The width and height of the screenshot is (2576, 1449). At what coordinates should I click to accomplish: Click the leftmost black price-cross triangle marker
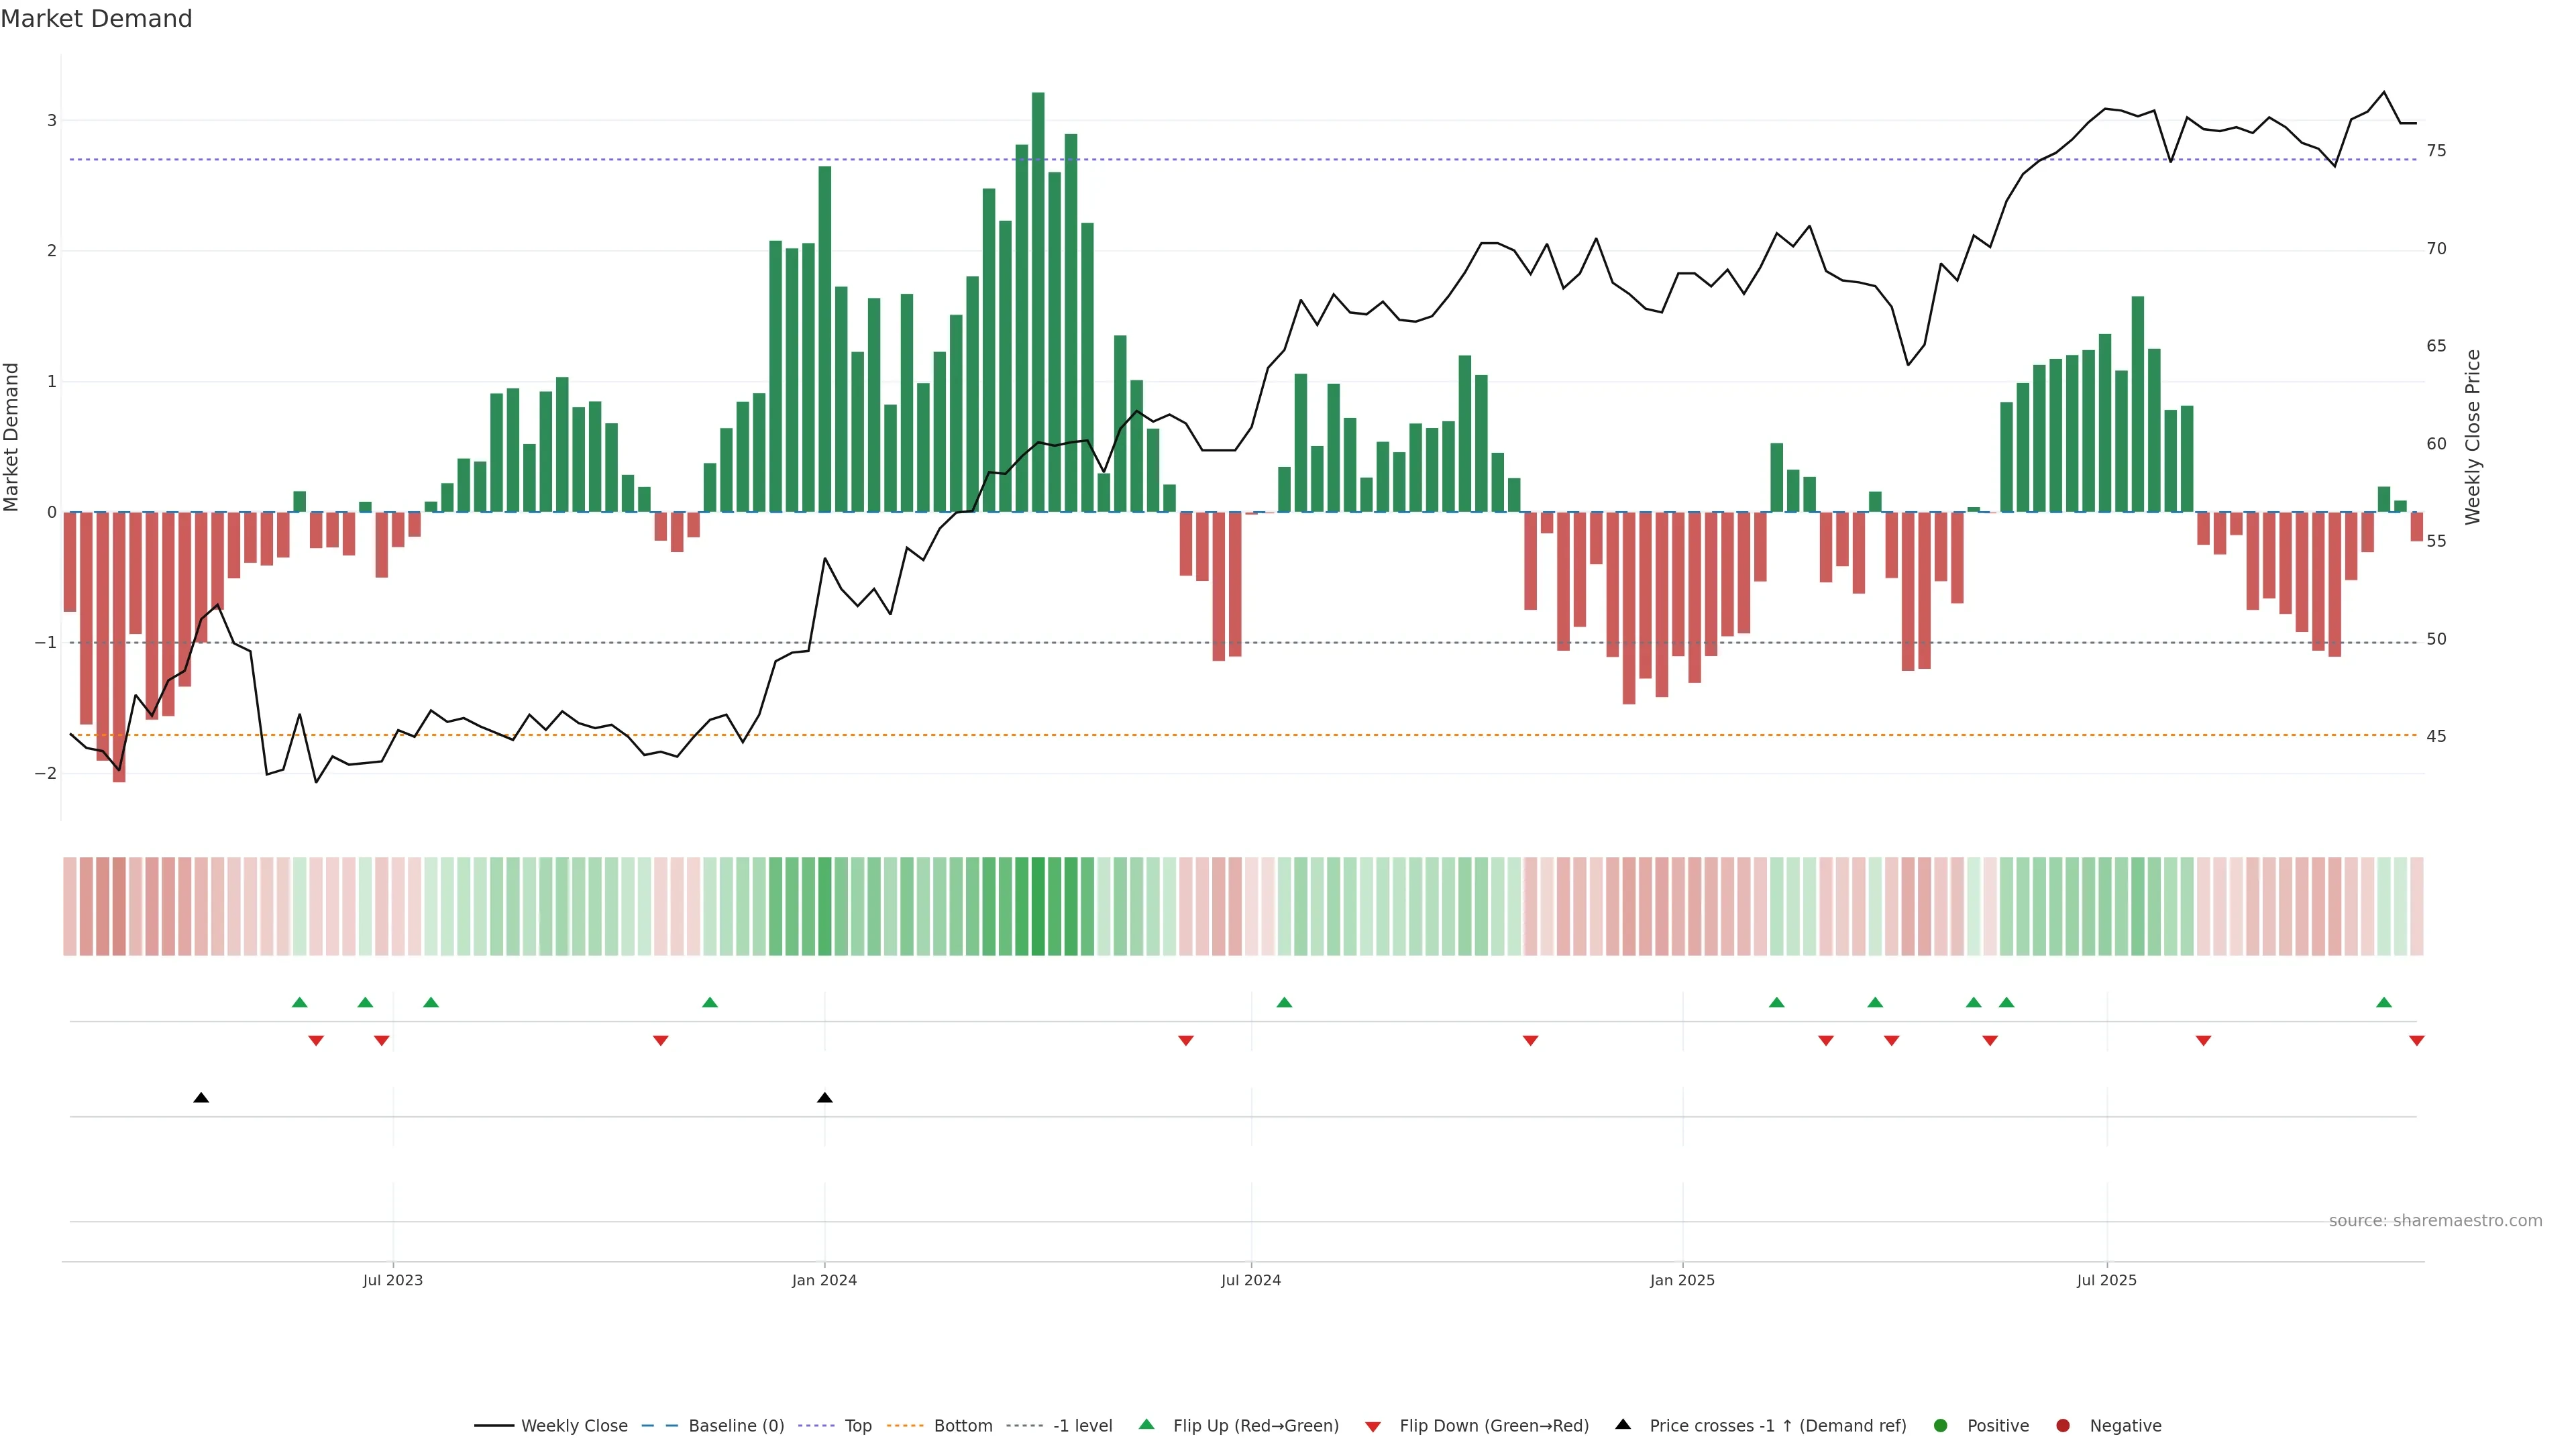[201, 1098]
